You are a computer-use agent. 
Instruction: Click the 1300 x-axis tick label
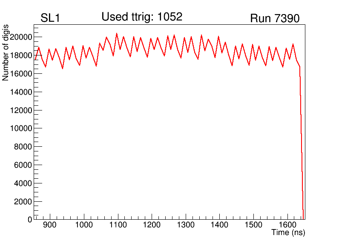point(185,225)
